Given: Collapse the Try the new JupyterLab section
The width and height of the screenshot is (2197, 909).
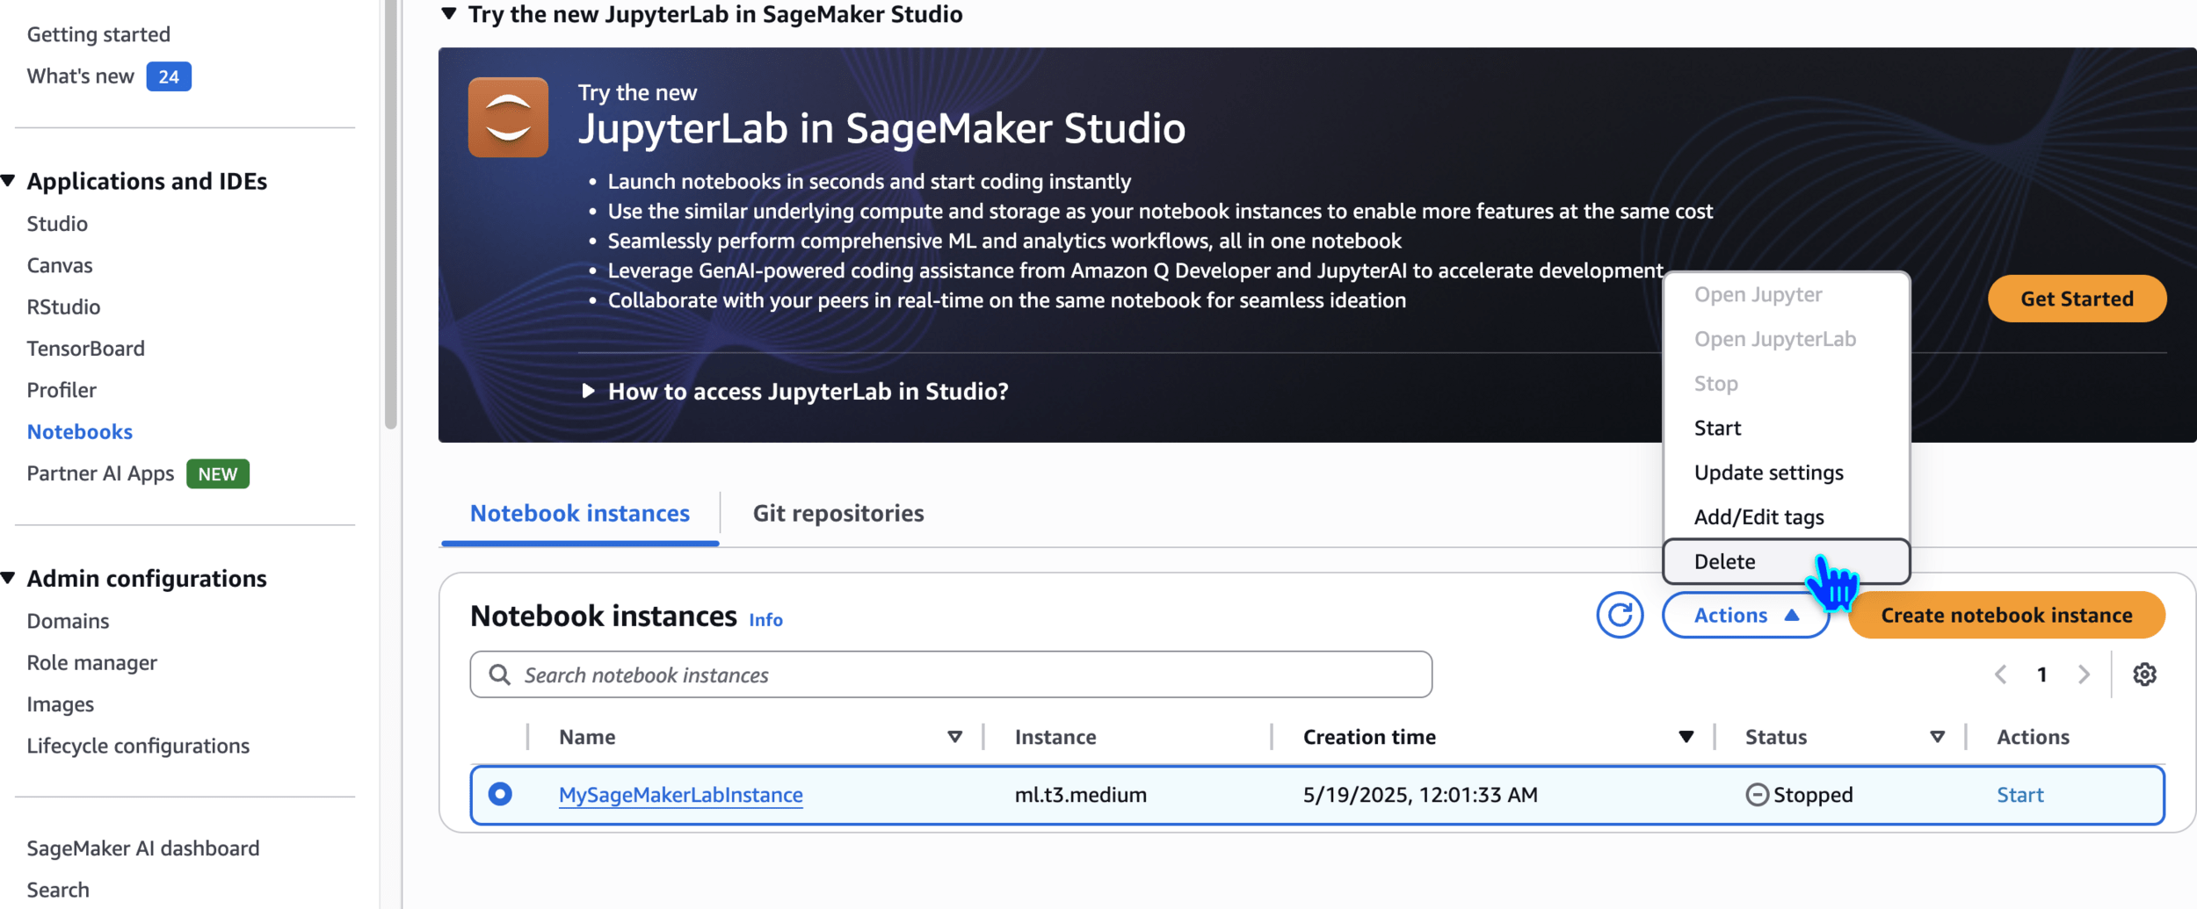Looking at the screenshot, I should pyautogui.click(x=449, y=14).
